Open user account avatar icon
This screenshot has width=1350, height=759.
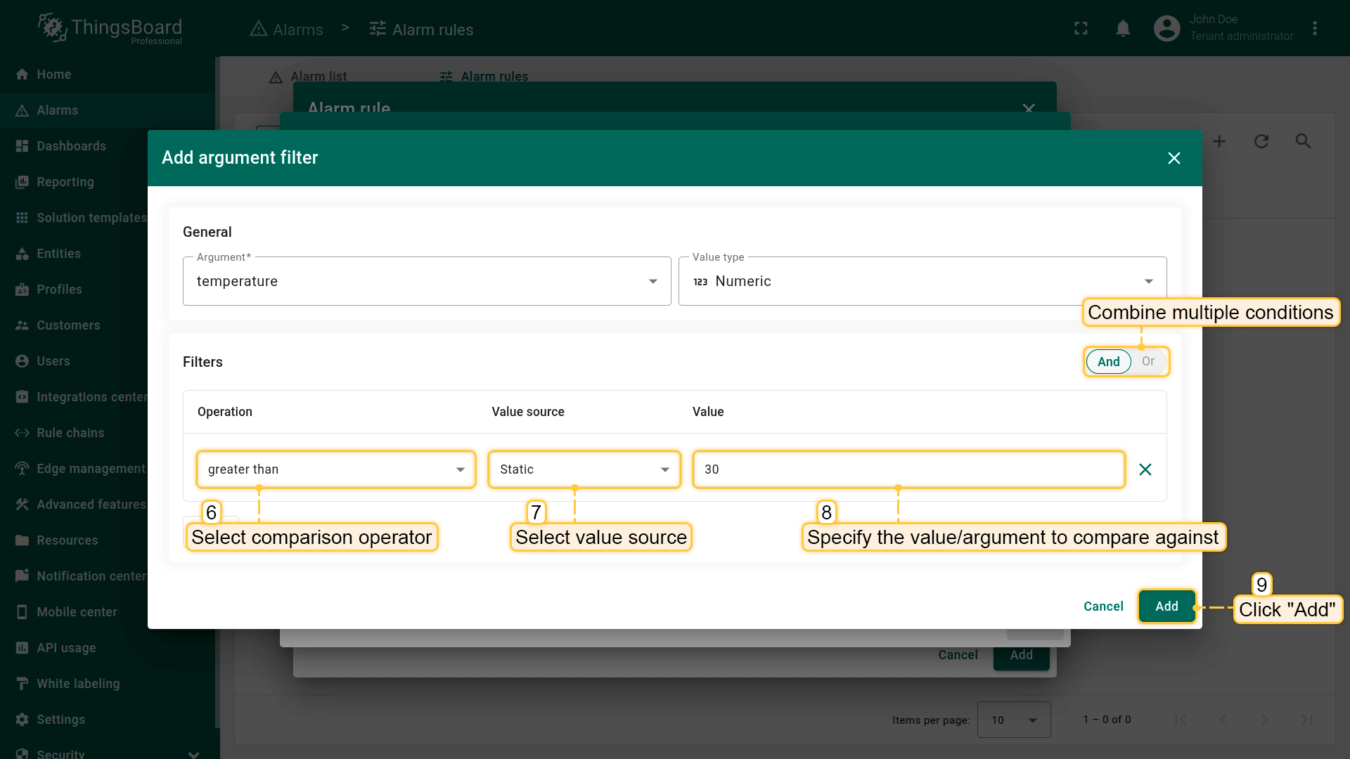pos(1166,29)
